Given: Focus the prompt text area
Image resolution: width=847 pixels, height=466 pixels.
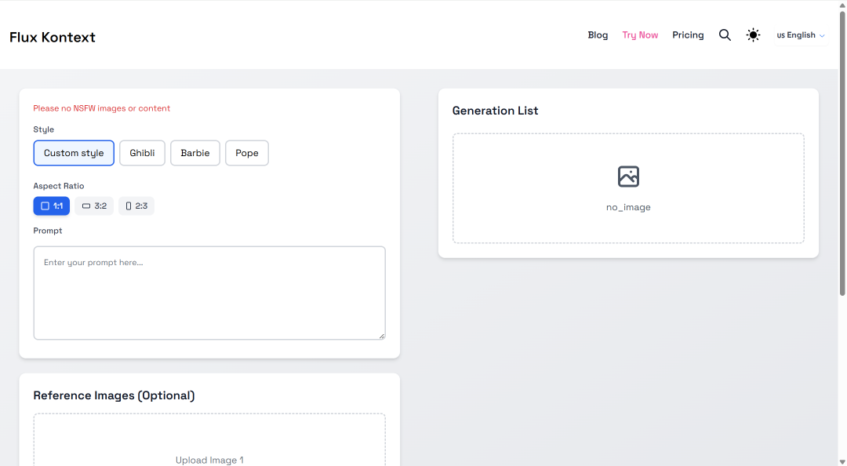Looking at the screenshot, I should 209,293.
